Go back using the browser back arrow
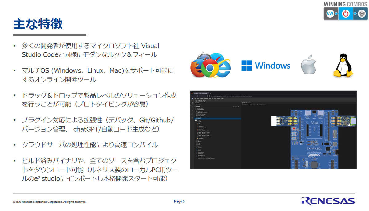 tap(193, 96)
